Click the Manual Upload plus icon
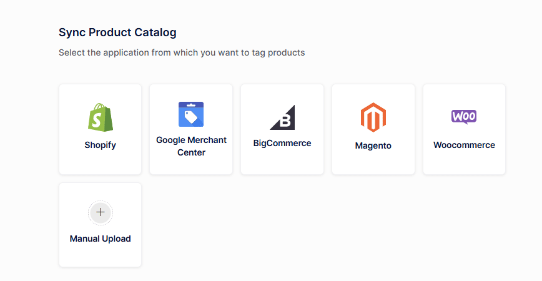This screenshot has height=281, width=542. [100, 212]
